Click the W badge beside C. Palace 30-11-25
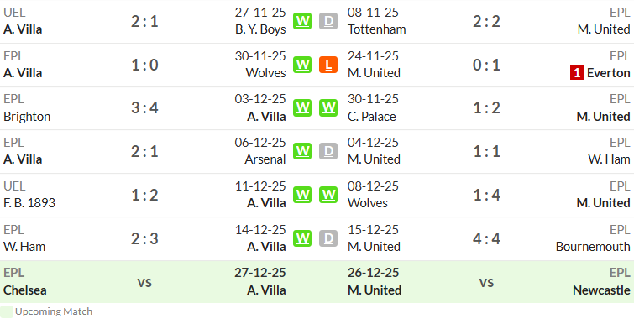634x324 pixels. click(x=328, y=108)
